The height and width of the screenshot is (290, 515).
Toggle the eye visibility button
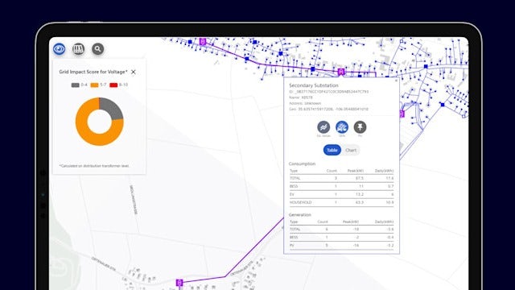click(x=59, y=49)
